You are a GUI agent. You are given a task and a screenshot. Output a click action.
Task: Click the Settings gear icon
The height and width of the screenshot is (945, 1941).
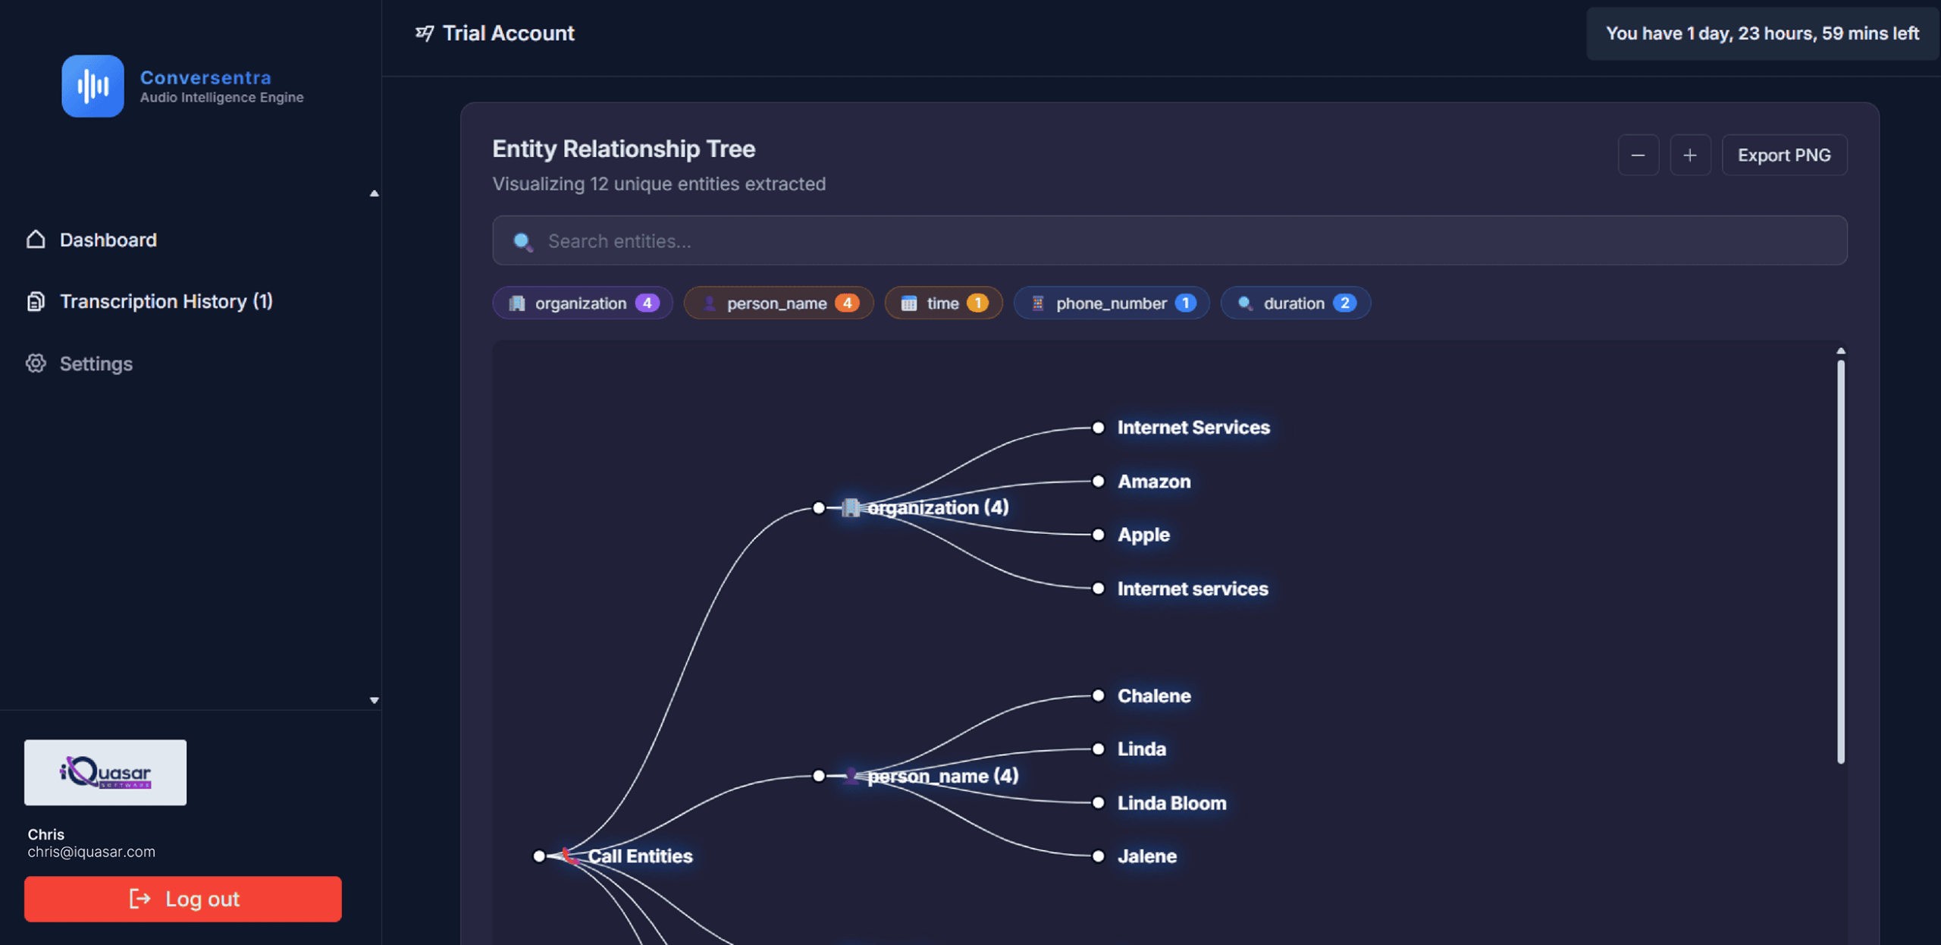[36, 363]
